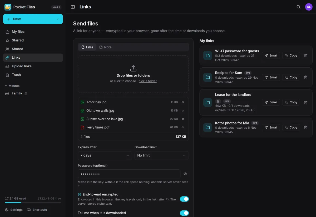Viewport: 316px width, 217px height.
Task: Open the AL user avatar menu
Action: (309, 7)
